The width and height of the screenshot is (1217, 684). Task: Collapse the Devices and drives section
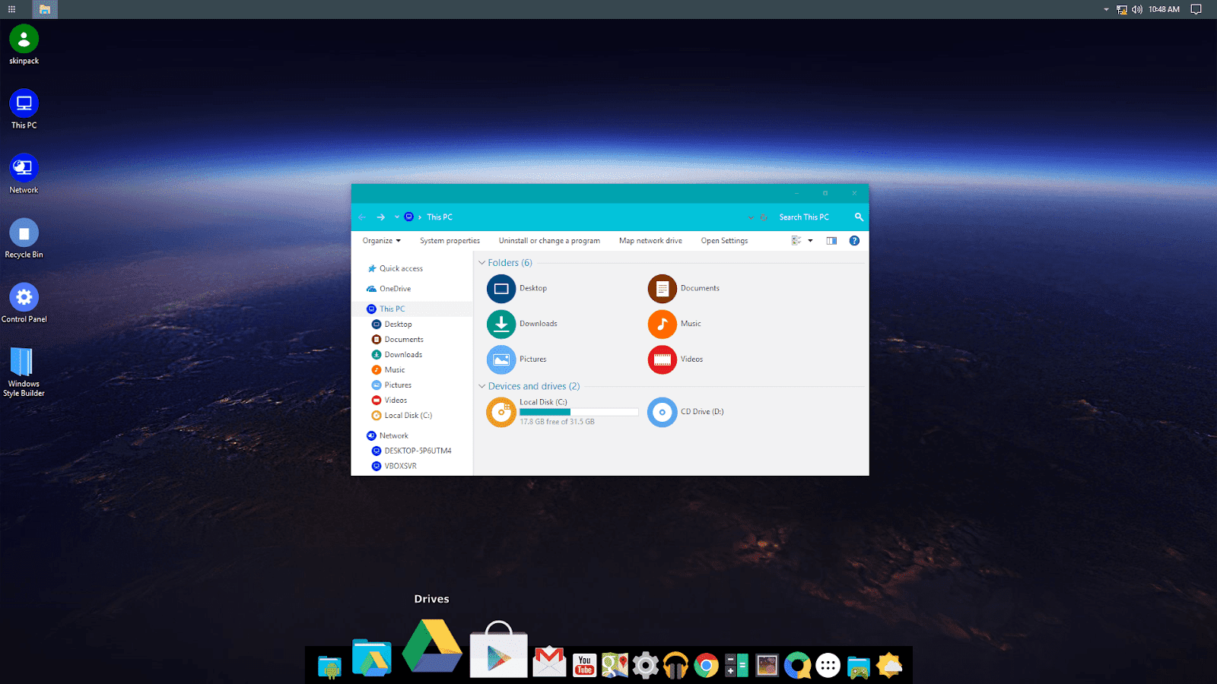coord(482,386)
